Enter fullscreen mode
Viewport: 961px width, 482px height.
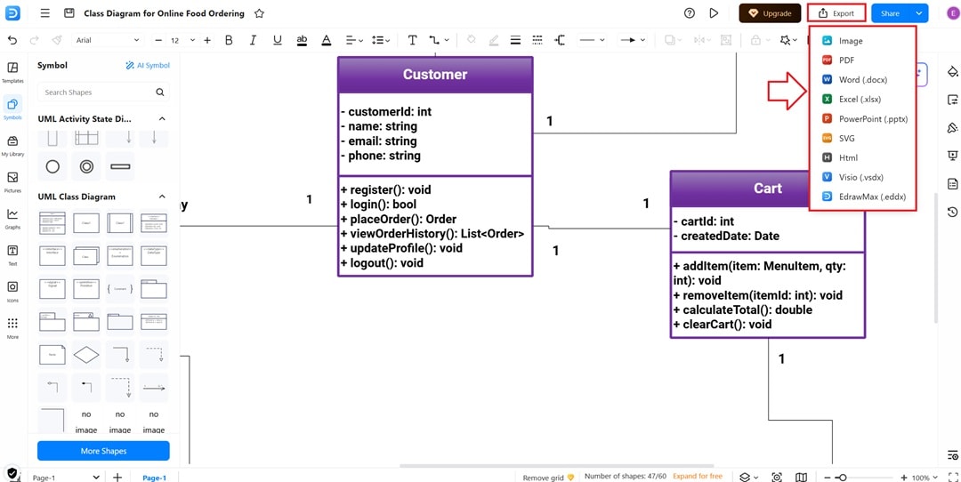952,477
